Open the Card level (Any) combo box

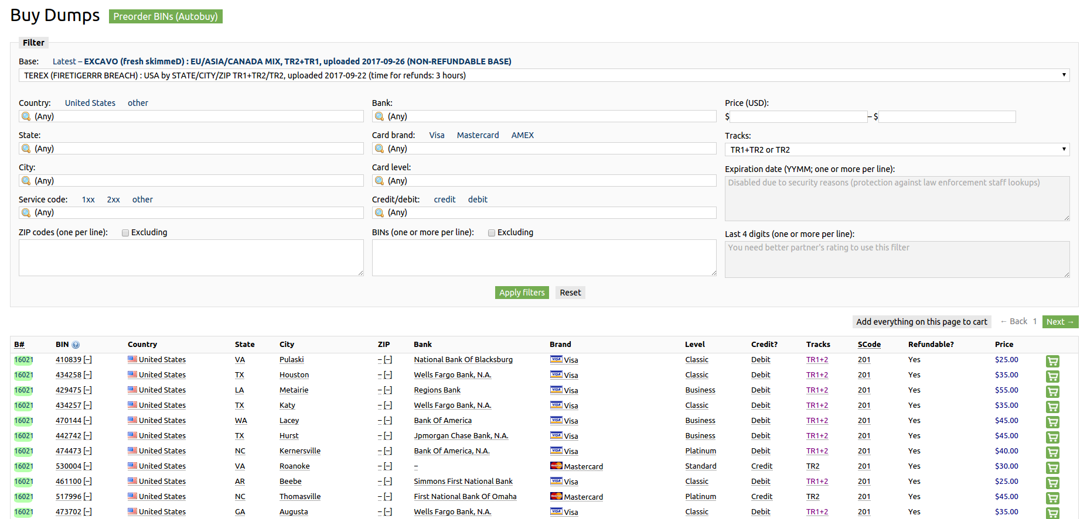click(x=544, y=181)
